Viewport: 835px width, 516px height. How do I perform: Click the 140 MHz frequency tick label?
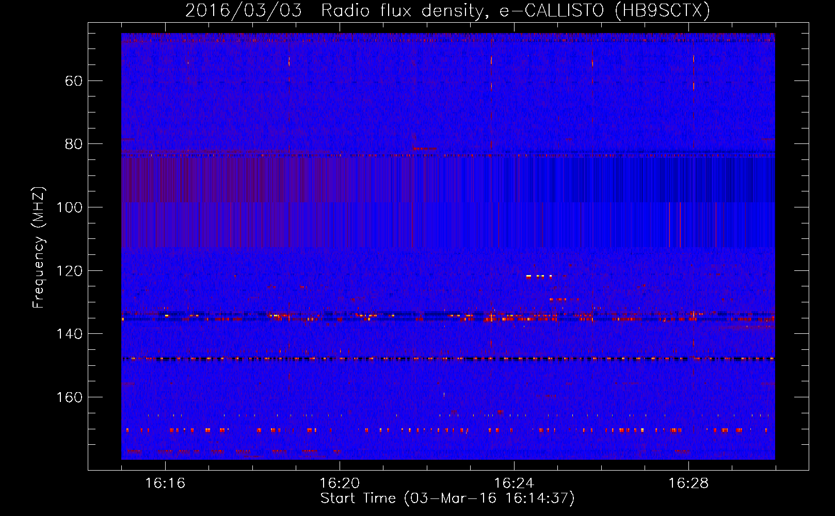69,334
